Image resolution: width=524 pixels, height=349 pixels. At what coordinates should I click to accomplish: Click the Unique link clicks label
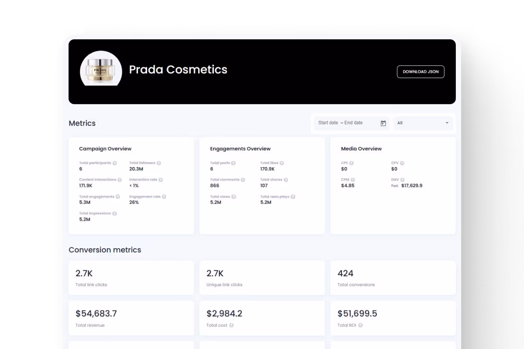224,285
